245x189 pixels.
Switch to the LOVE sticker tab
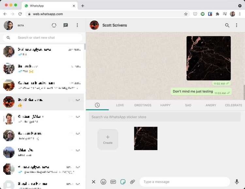pos(120,105)
